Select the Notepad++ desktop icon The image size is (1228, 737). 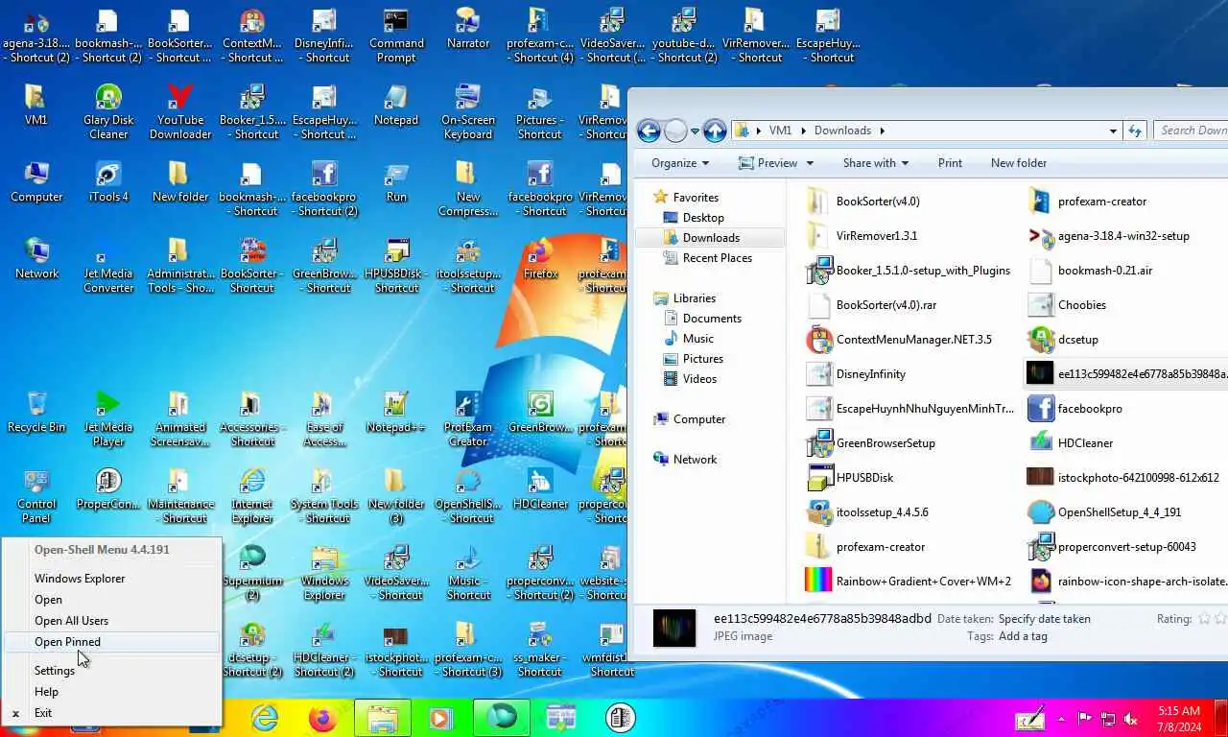pyautogui.click(x=396, y=412)
